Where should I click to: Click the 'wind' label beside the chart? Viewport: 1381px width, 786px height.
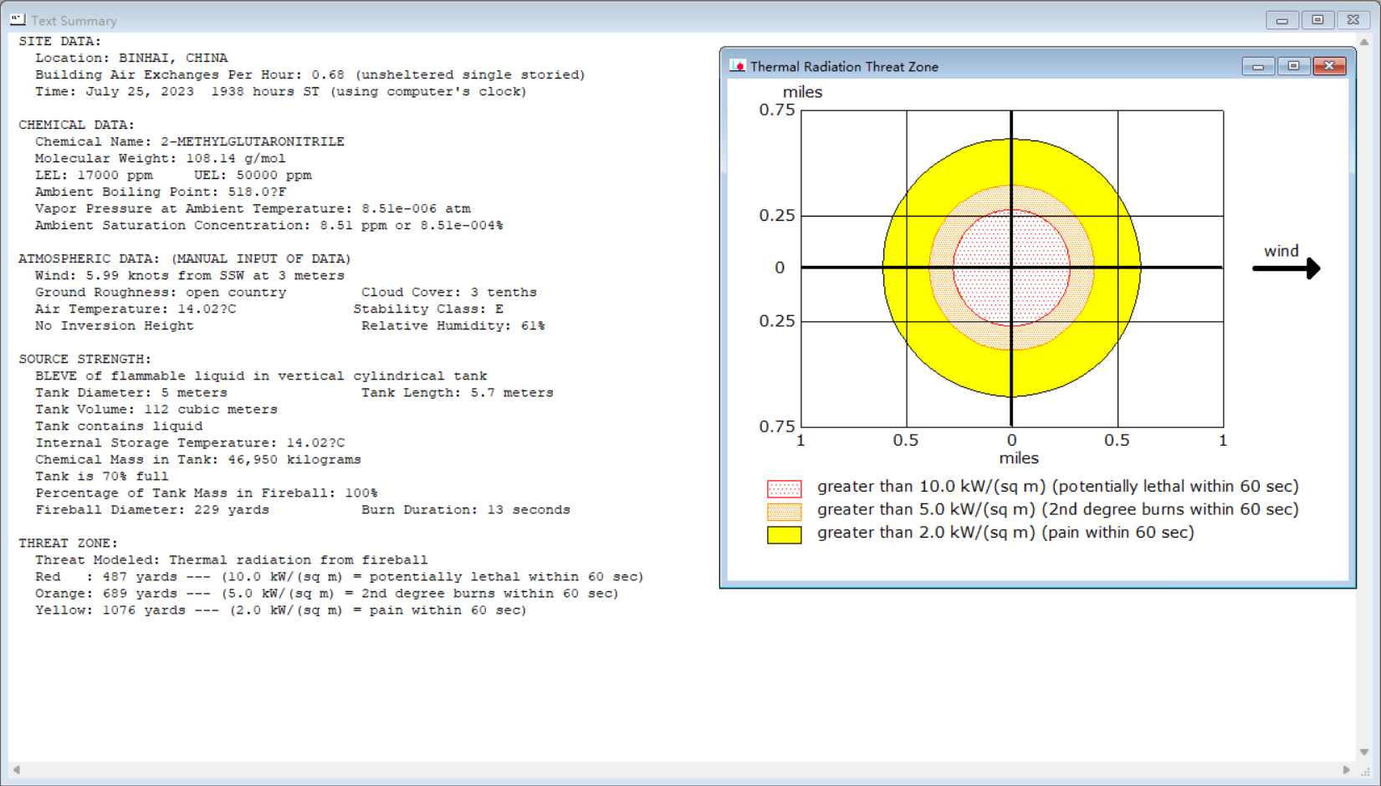[x=1281, y=251]
